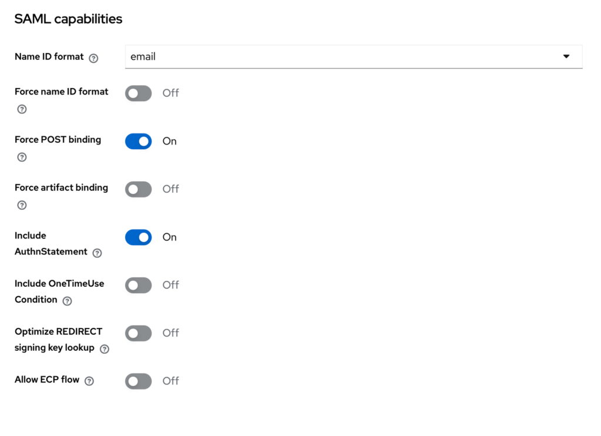Enable the Allow ECP flow switch
The image size is (601, 436).
pyautogui.click(x=139, y=381)
